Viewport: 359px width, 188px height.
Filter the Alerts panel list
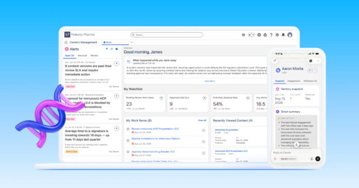(107, 49)
